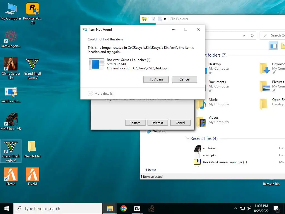The width and height of the screenshot is (285, 214).
Task: Click the refresh button in File Explorer
Action: tap(252, 35)
